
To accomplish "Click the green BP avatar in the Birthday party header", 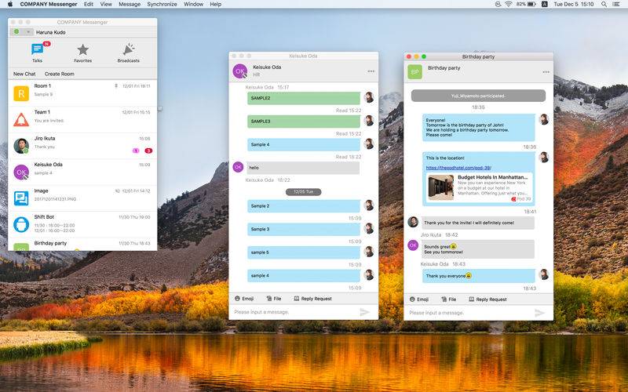I will 415,72.
